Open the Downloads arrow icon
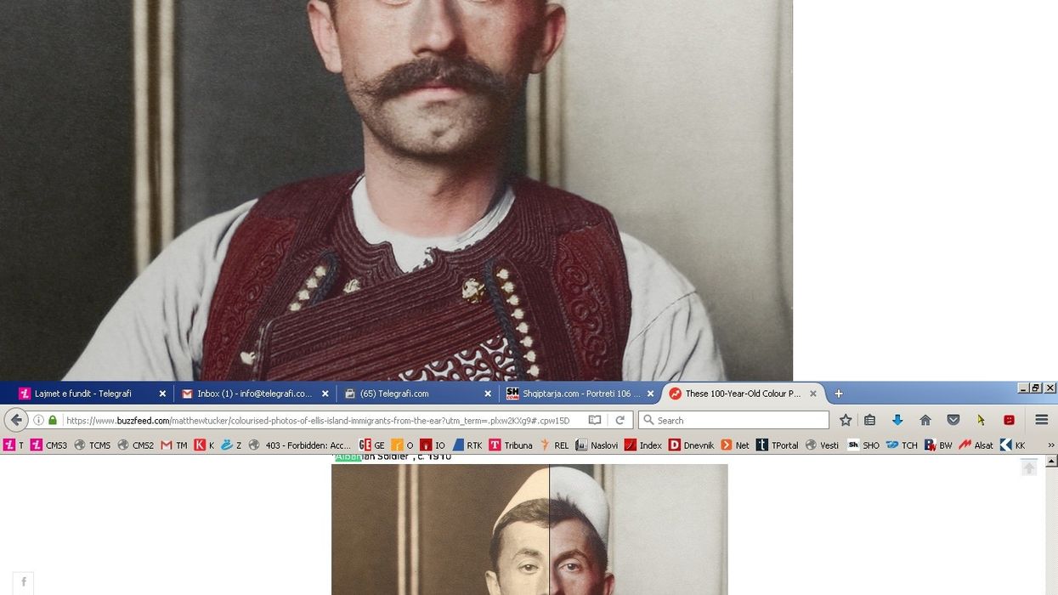The height and width of the screenshot is (595, 1058). tap(897, 420)
